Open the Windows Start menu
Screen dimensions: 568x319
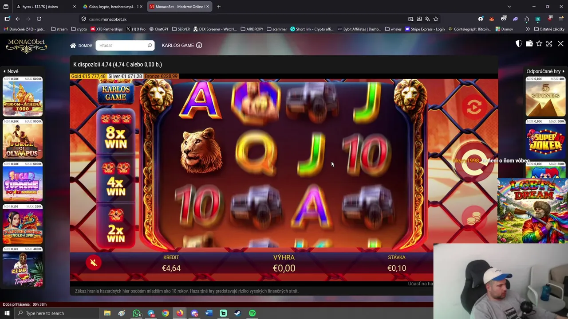point(7,313)
